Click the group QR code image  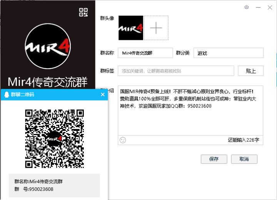54,139
